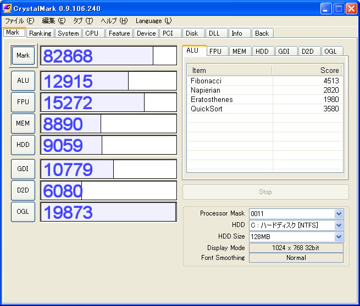360x306 pixels.
Task: Click the Napierian score 2820
Action: pyautogui.click(x=331, y=90)
